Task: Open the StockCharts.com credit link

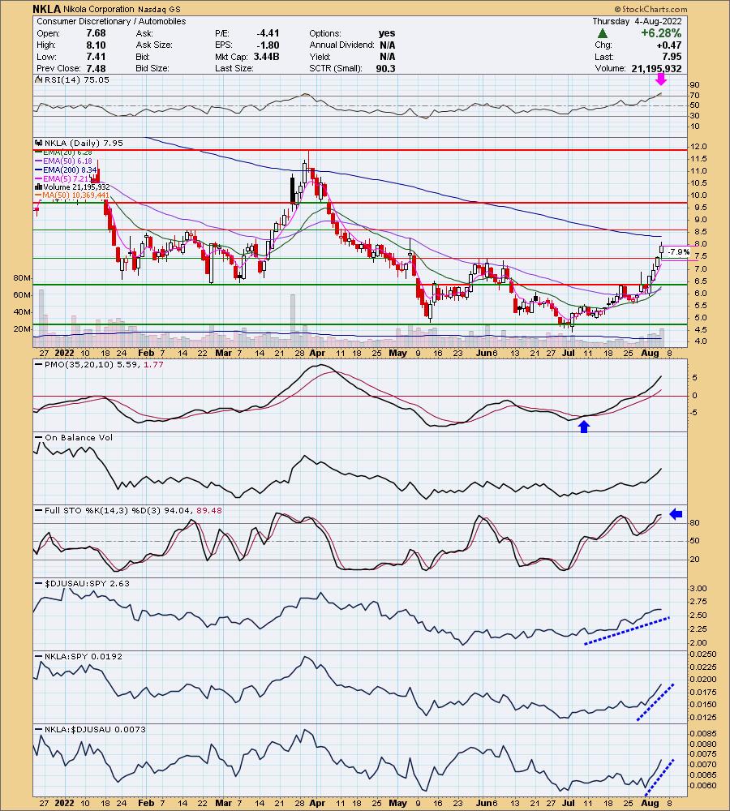Action: 651,9
